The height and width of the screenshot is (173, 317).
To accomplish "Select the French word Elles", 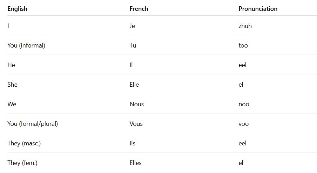I will point(135,163).
